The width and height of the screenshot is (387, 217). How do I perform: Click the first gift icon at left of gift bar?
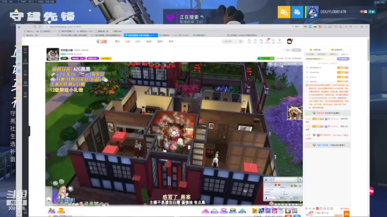[x=51, y=211]
